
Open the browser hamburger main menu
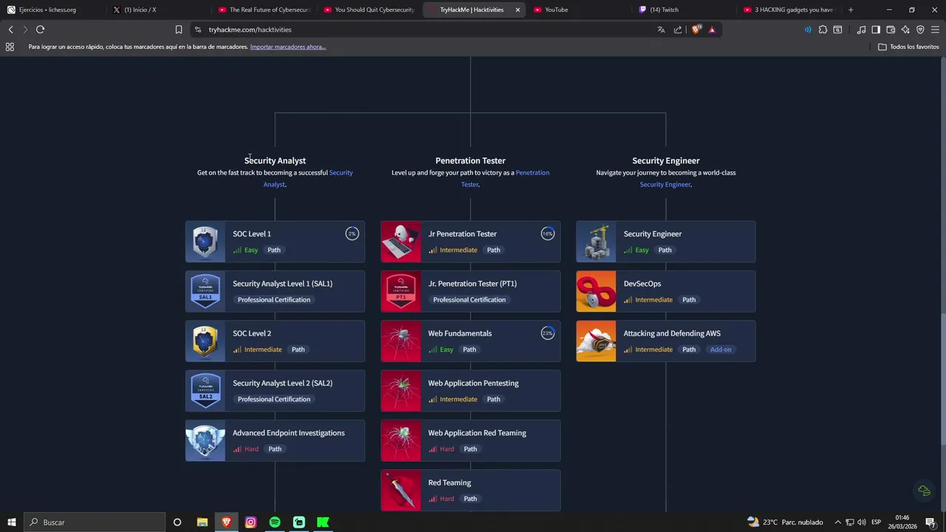point(935,30)
